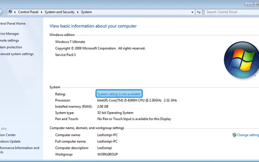The width and height of the screenshot is (259, 162).
Task: Open the address bar history dropdown
Action: [192, 12]
